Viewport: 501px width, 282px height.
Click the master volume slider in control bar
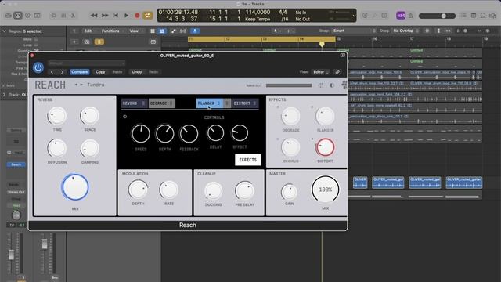tap(437, 16)
